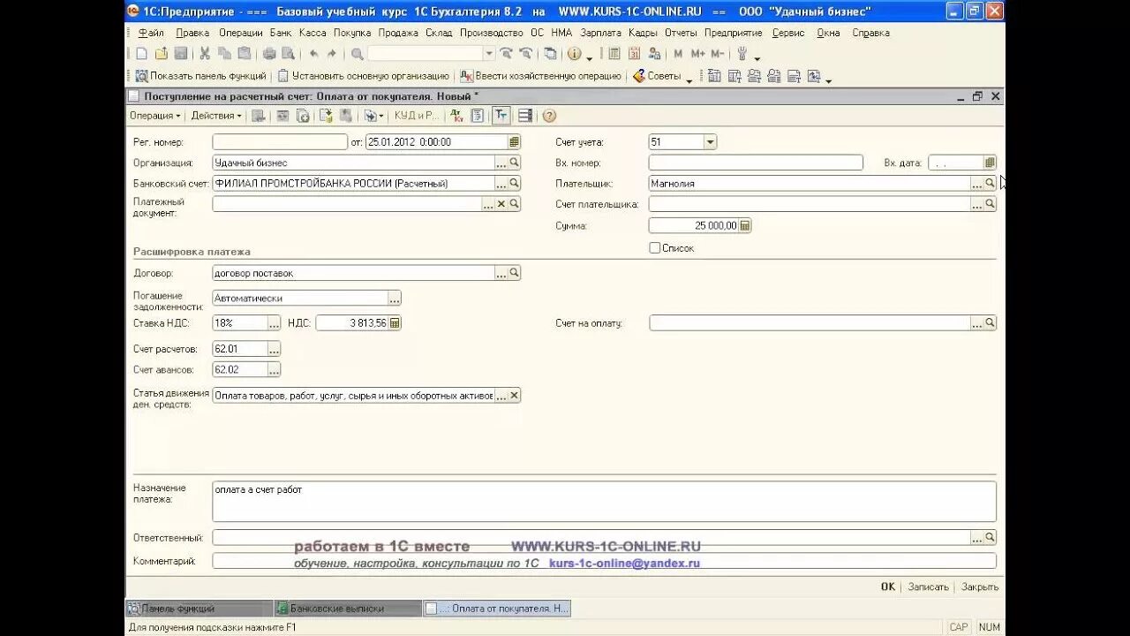
Task: Click the Redo arrow icon
Action: (x=332, y=54)
